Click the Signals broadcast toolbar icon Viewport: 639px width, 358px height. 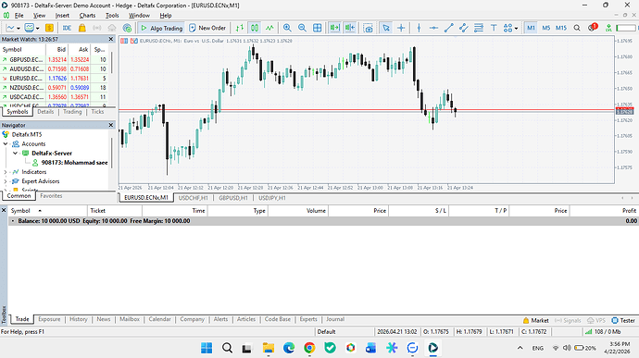[97, 28]
